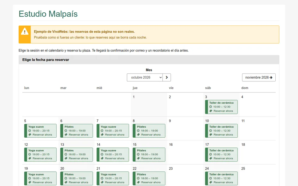
Task: Select Pilates on day 15
Action: pyautogui.click(x=149, y=154)
